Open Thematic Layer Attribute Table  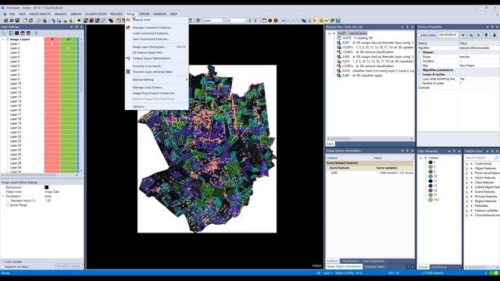coord(152,72)
